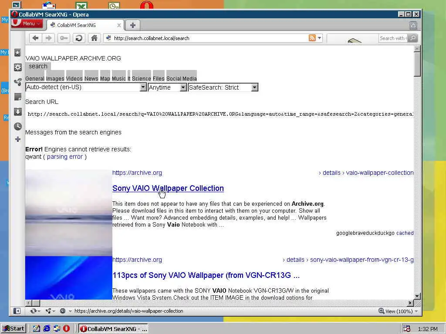Viewport: 446px width, 334px height.
Task: Reload the page with the Reload button
Action: pyautogui.click(x=79, y=38)
